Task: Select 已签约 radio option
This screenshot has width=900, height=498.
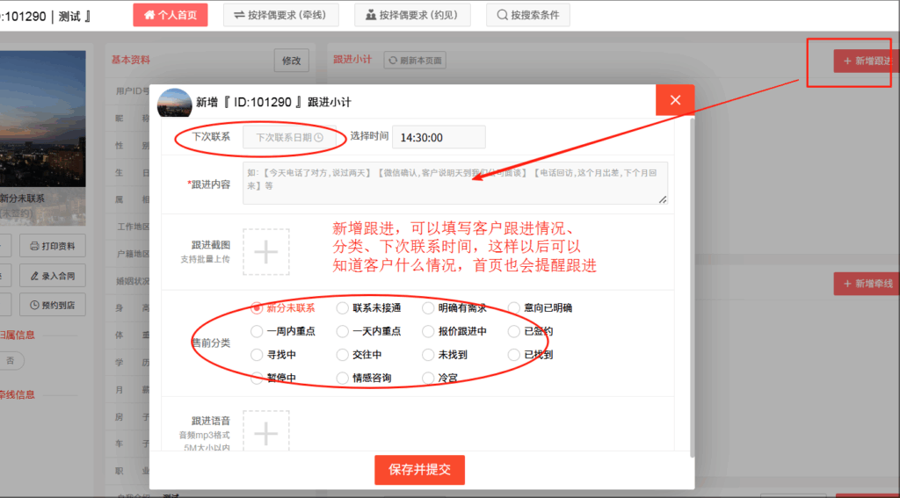Action: click(x=513, y=332)
